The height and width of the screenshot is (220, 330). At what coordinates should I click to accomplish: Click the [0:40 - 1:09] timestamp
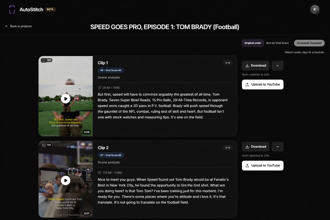tap(111, 88)
